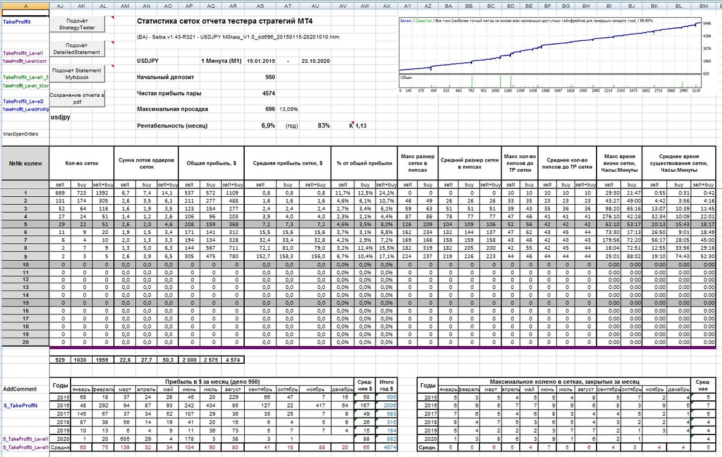Select column header AS

click(260, 6)
